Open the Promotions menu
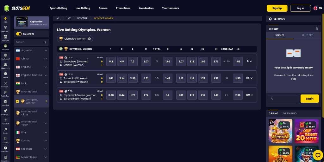Image resolution: width=324 pixels, height=162 pixels. click(123, 8)
